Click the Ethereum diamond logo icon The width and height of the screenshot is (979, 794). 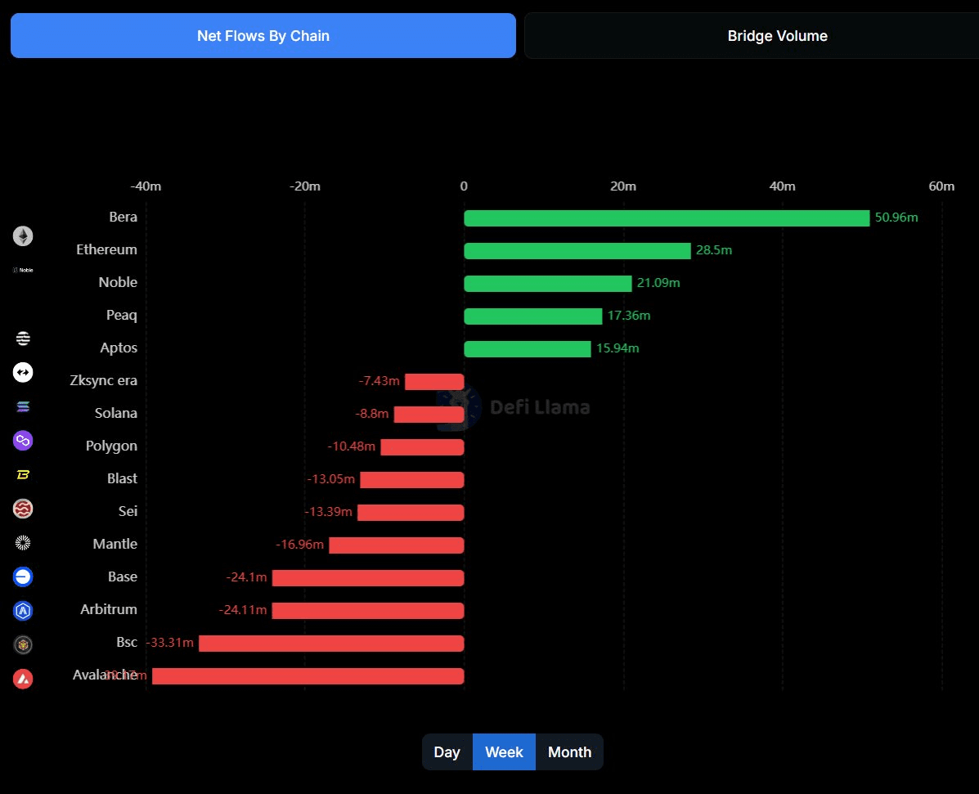(x=23, y=236)
